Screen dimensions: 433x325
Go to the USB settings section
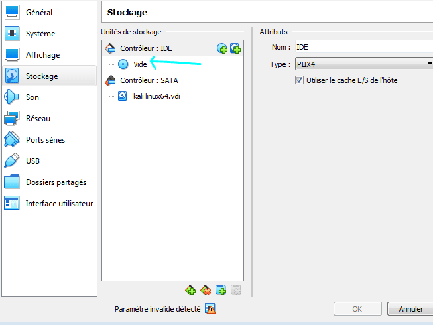click(x=33, y=161)
